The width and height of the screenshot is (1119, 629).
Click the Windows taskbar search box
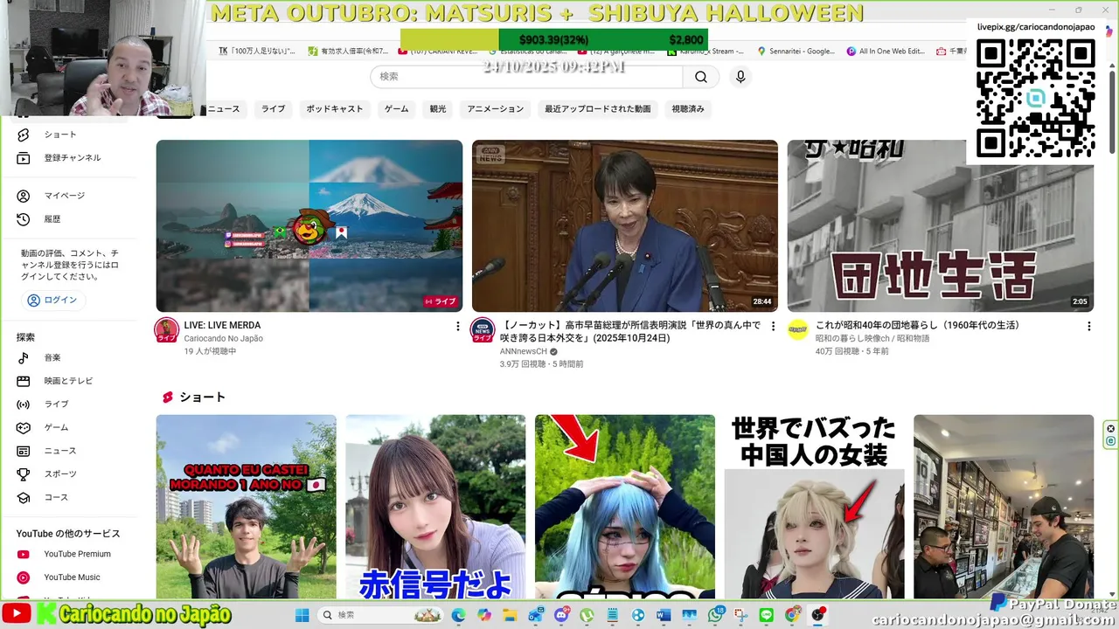pyautogui.click(x=379, y=615)
